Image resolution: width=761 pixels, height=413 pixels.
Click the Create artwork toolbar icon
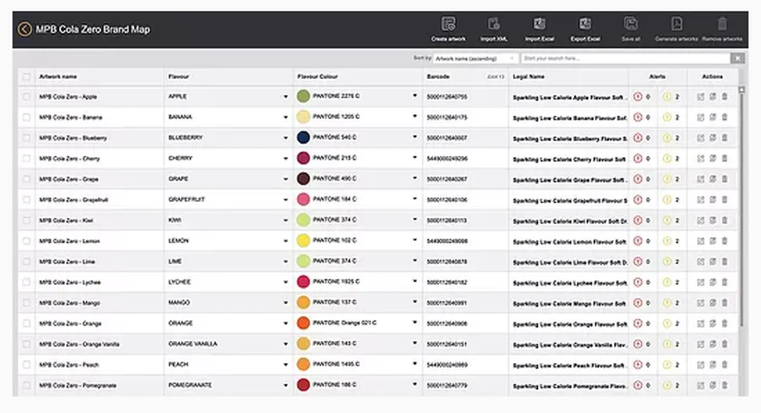pos(448,24)
